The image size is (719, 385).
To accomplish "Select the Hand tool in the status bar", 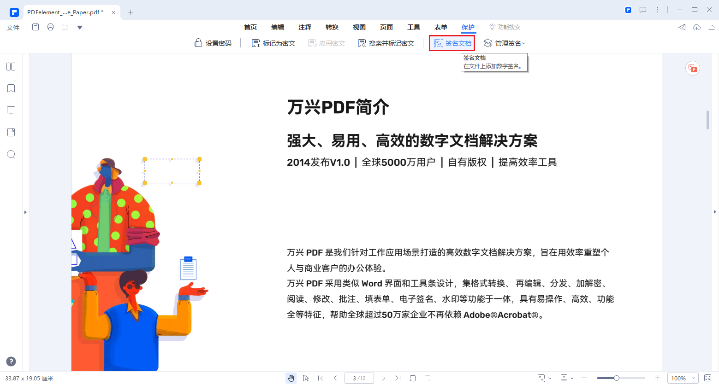I will 291,378.
